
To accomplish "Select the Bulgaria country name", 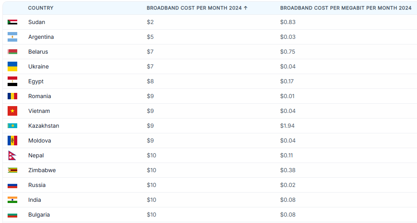I will tap(39, 215).
